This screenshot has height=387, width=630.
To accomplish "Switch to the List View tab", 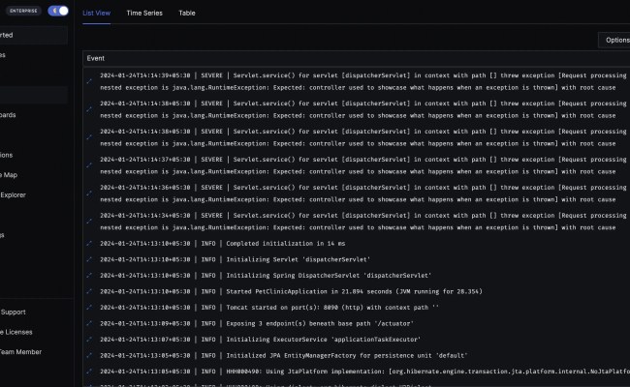I will click(96, 13).
